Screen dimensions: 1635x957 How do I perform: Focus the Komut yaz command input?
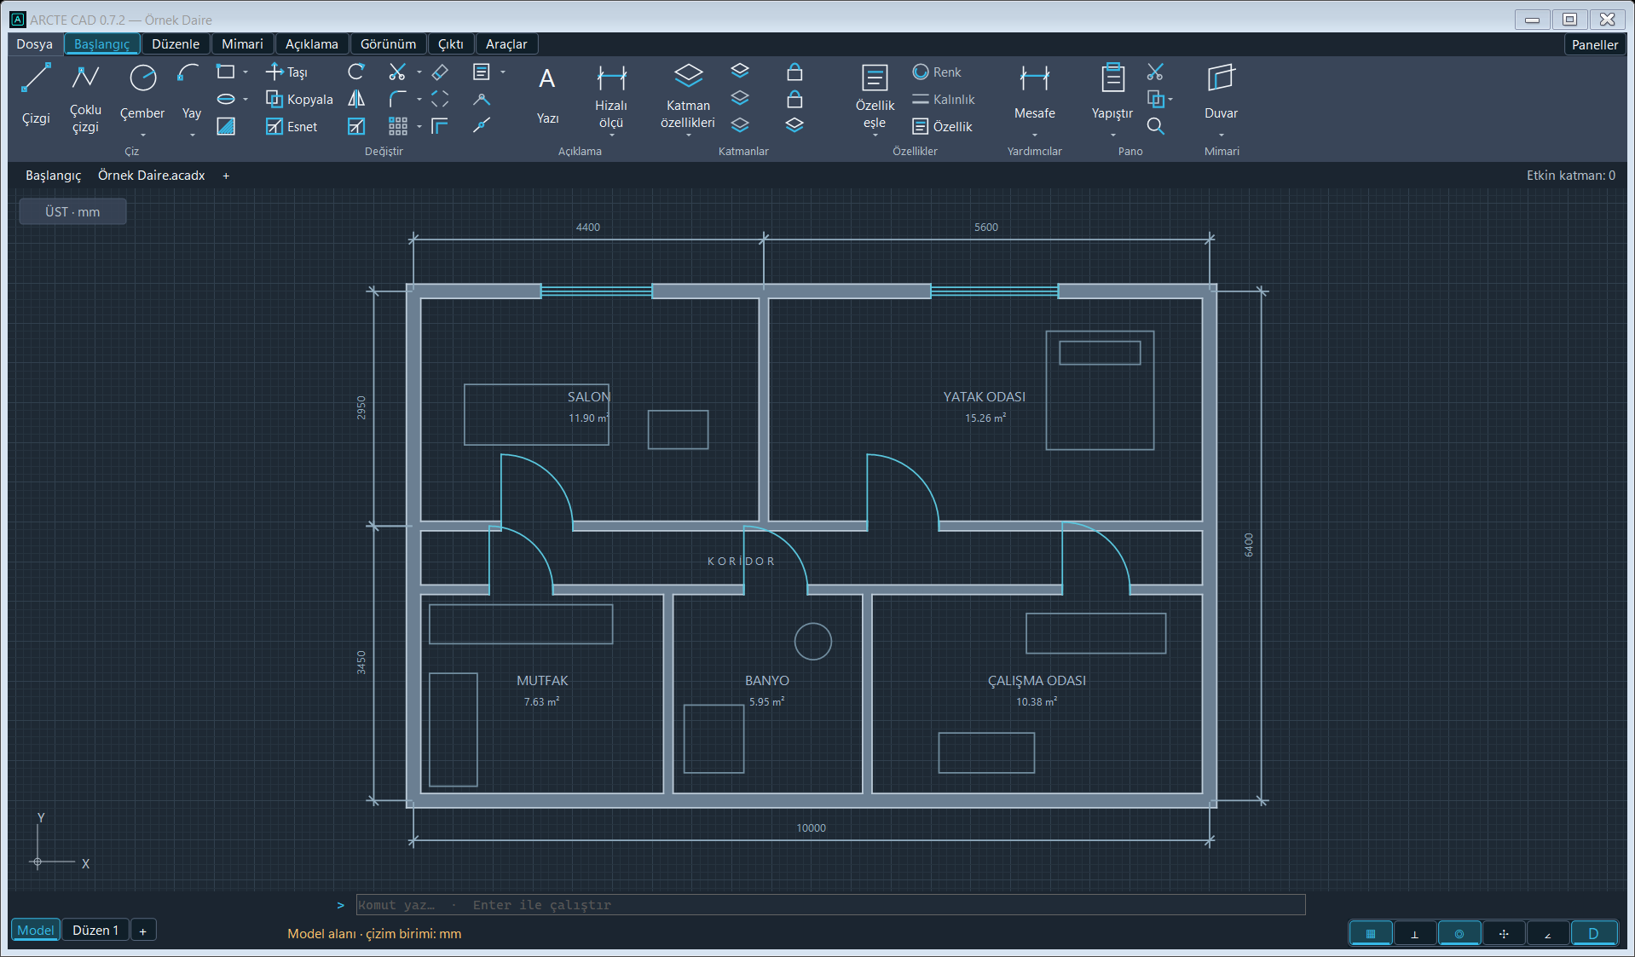(830, 905)
